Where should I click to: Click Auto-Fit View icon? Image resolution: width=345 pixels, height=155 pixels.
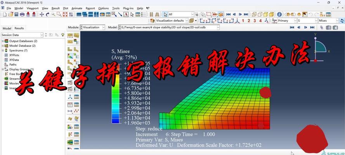[x=65, y=14]
